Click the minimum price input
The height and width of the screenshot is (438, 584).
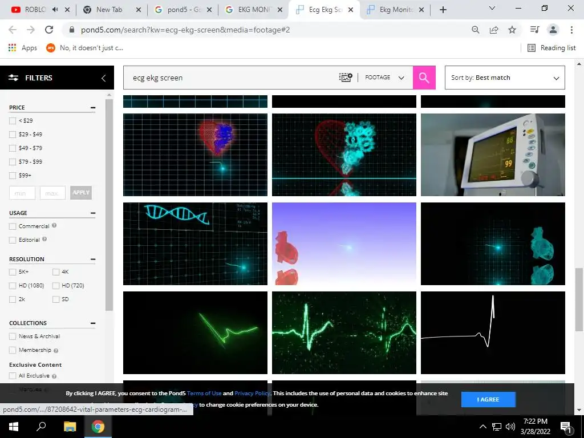[22, 193]
